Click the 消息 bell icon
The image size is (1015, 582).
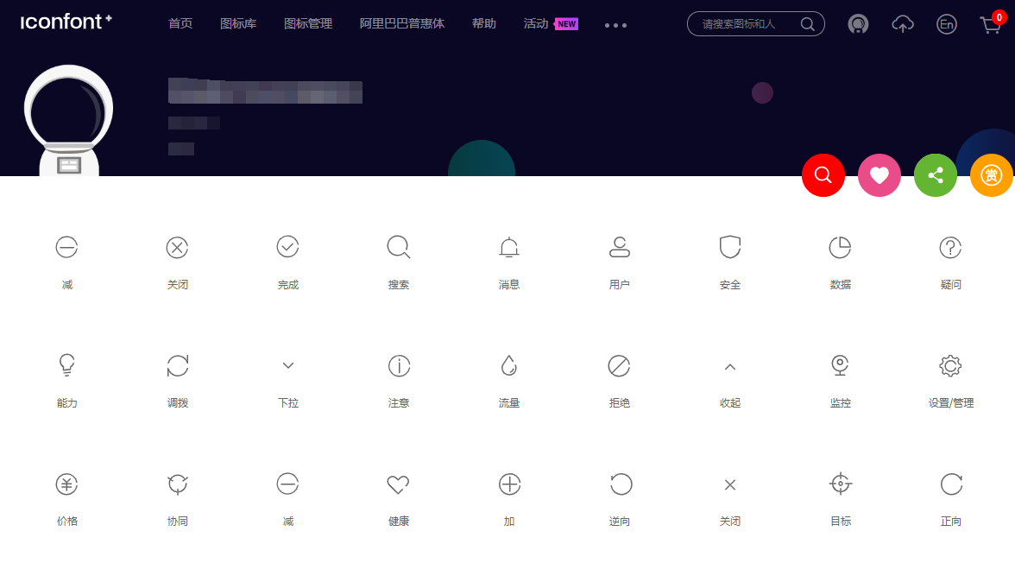(508, 247)
